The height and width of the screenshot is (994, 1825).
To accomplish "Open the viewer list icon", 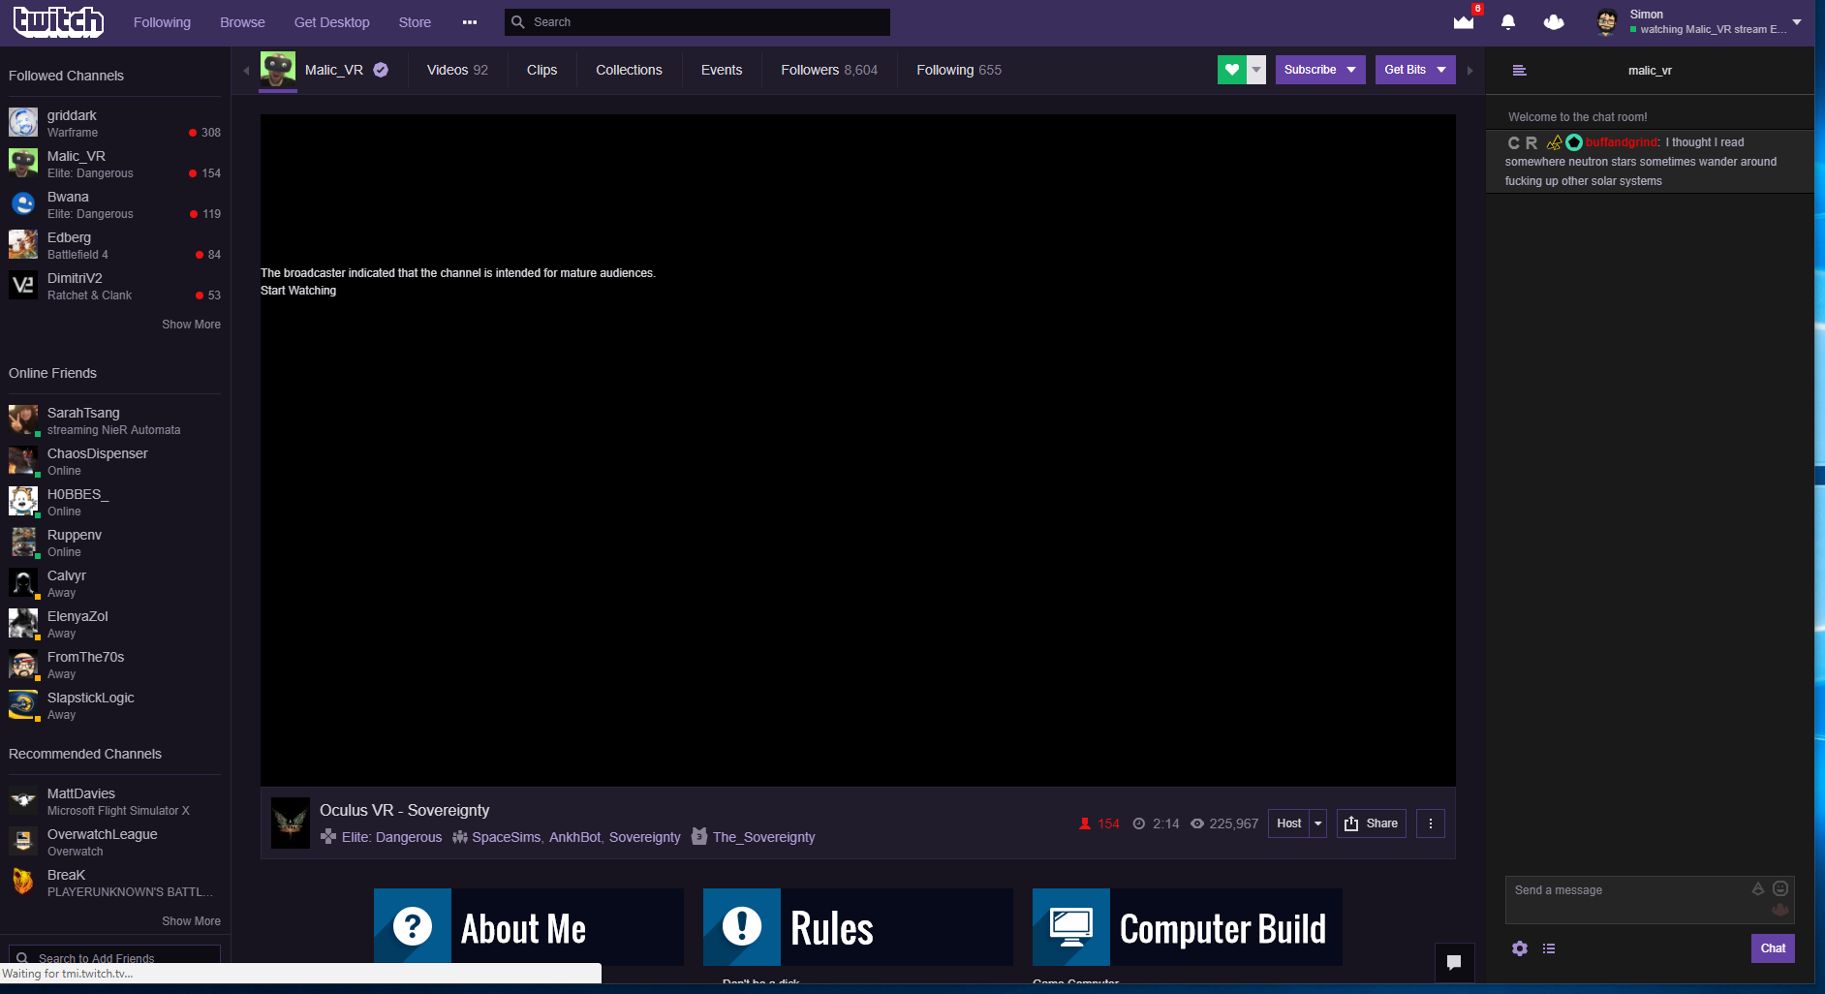I will click(1549, 948).
